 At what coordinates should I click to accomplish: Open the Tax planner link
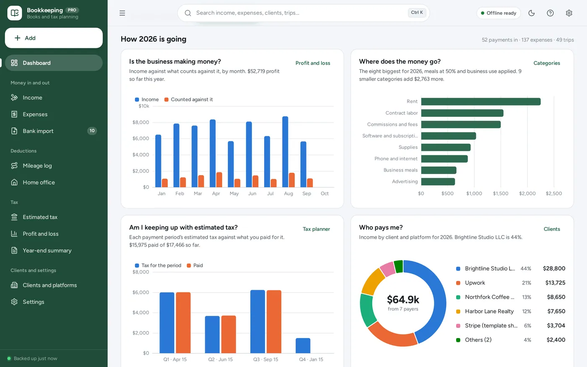click(316, 229)
